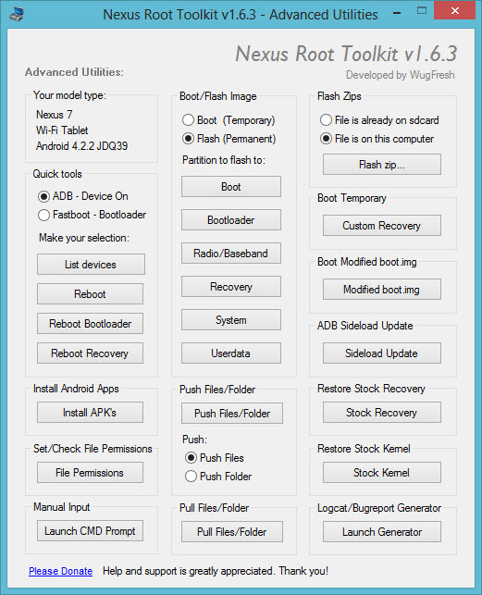The image size is (482, 595).
Task: Open the Please Donate link
Action: coord(61,571)
